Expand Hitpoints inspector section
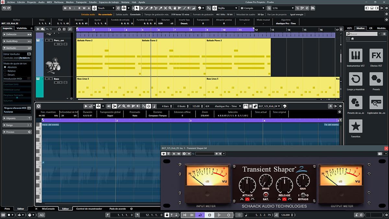The image size is (389, 219). [17, 118]
